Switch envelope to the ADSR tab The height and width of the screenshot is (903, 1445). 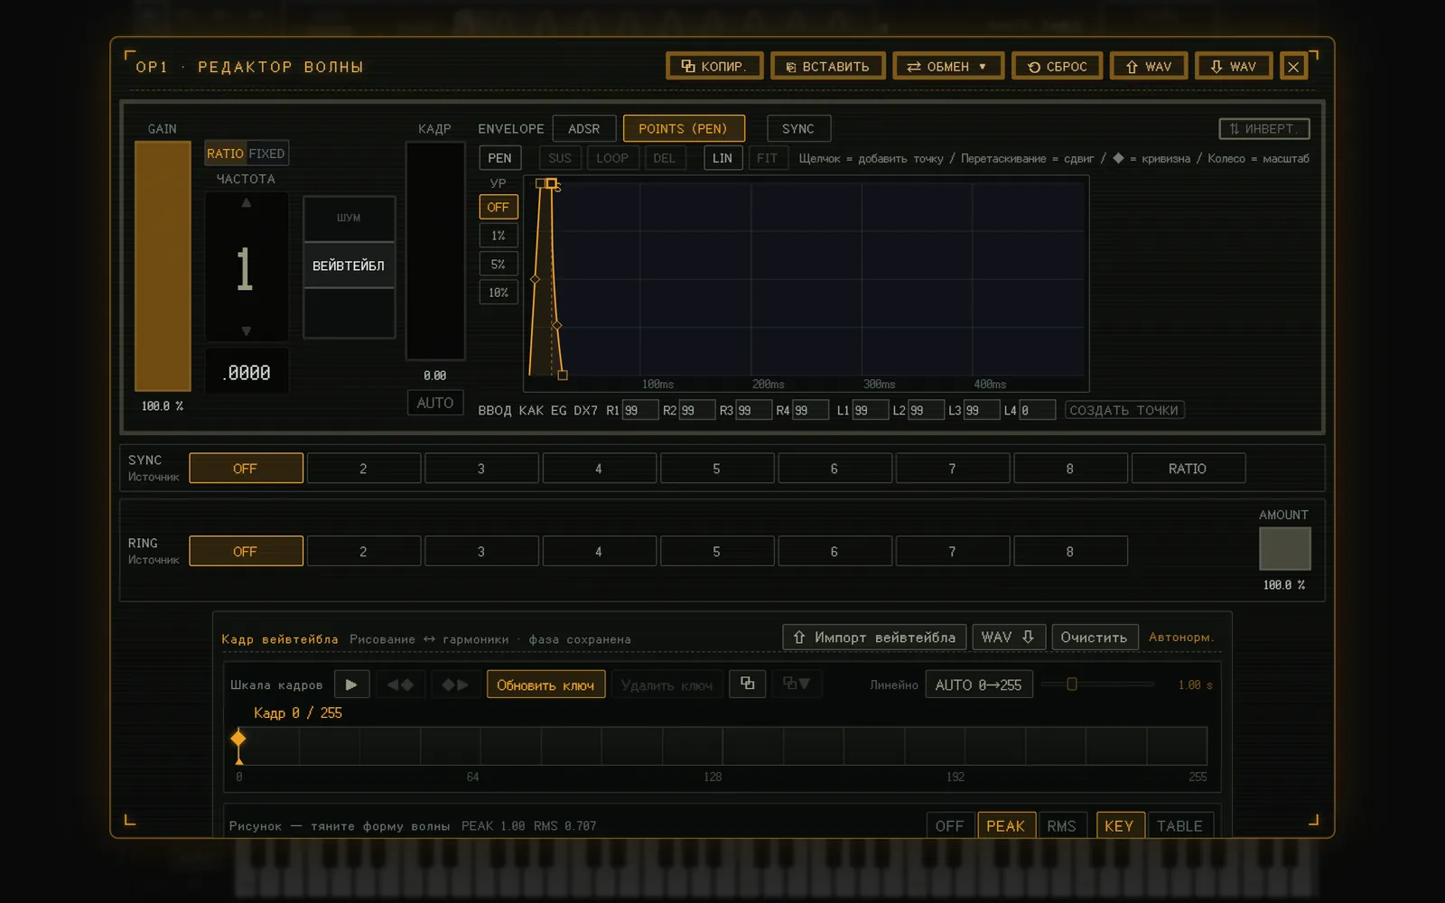tap(583, 128)
